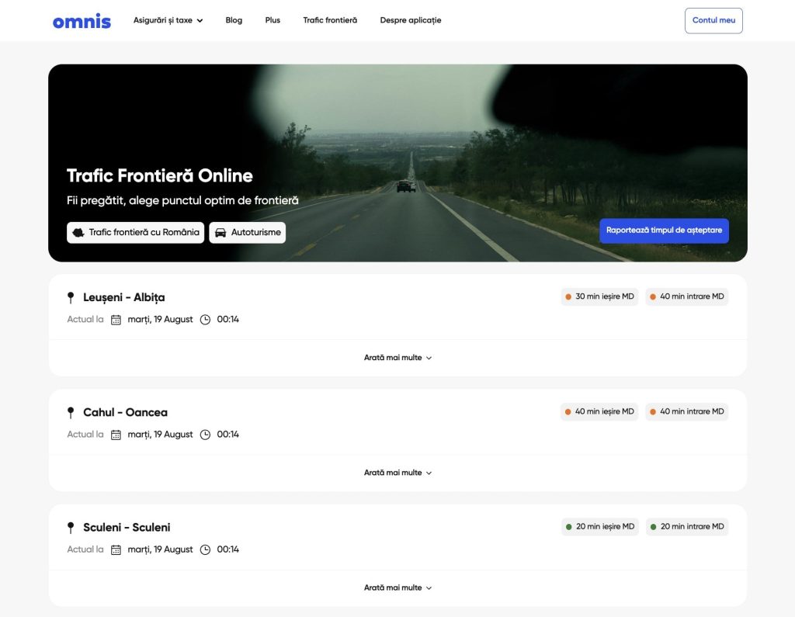The image size is (795, 617).
Task: Click the car icon in Autoturisme
Action: (220, 233)
